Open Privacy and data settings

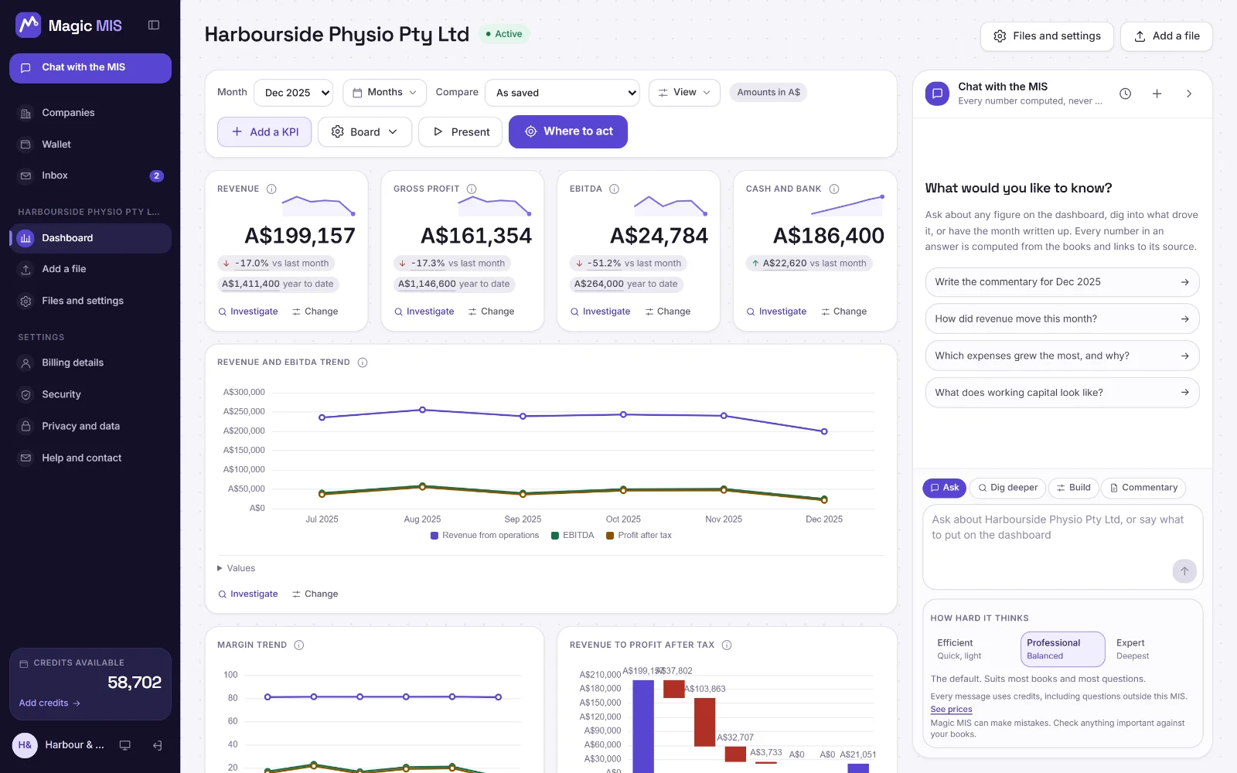click(x=90, y=426)
